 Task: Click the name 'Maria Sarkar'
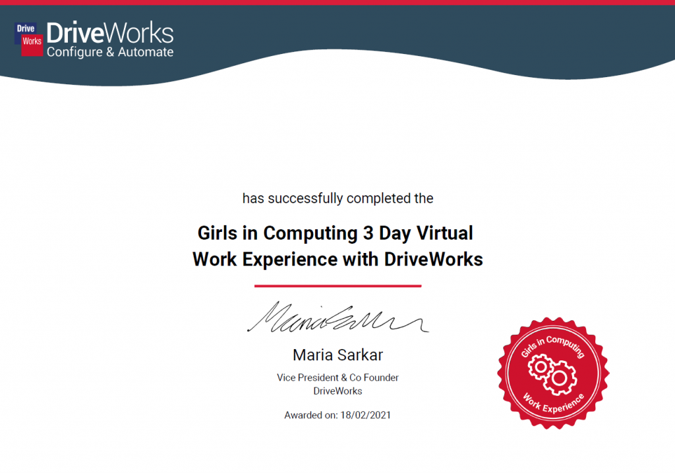tap(337, 355)
